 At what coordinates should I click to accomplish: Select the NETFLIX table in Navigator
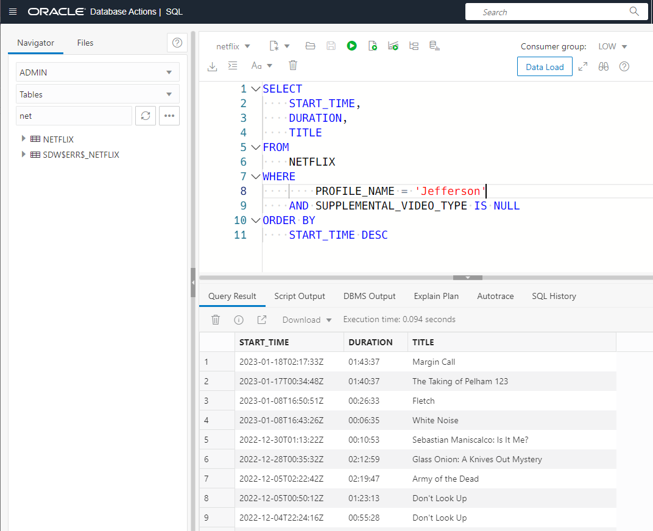coord(58,139)
